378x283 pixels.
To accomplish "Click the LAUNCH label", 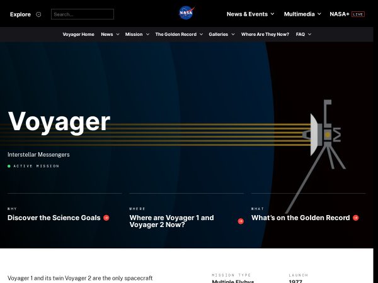I will pyautogui.click(x=299, y=275).
